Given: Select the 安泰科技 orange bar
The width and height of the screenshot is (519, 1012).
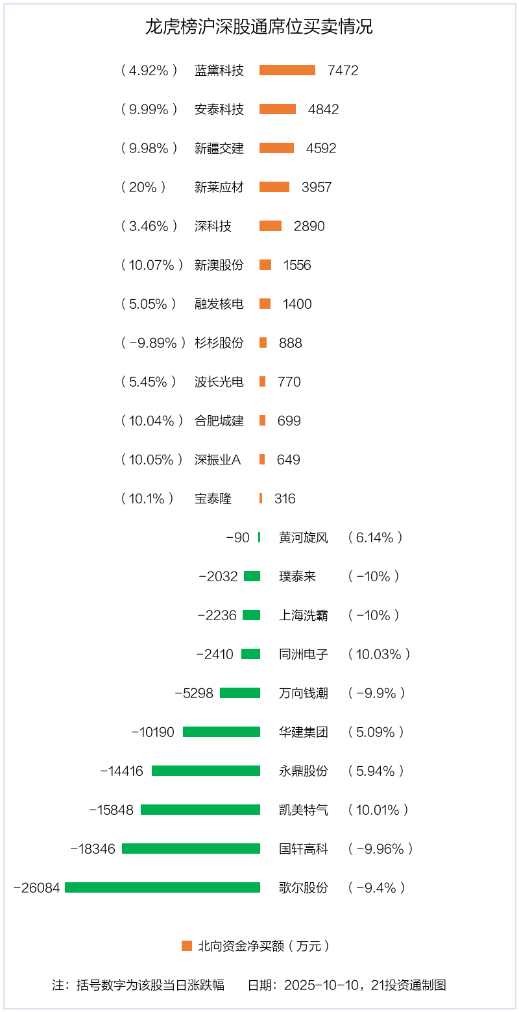Looking at the screenshot, I should click(278, 109).
